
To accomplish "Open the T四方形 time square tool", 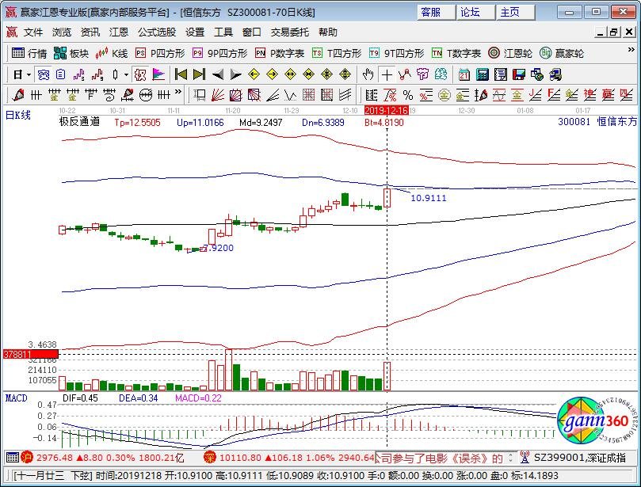I will pos(337,53).
